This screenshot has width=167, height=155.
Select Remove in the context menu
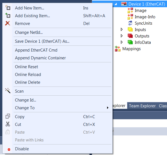pos(57,24)
